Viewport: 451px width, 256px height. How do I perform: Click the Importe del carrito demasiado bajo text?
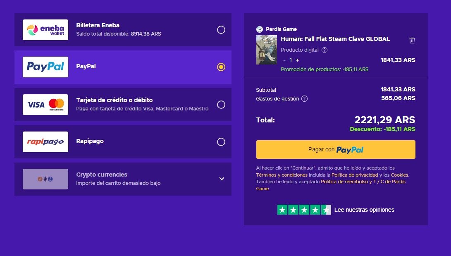118,183
